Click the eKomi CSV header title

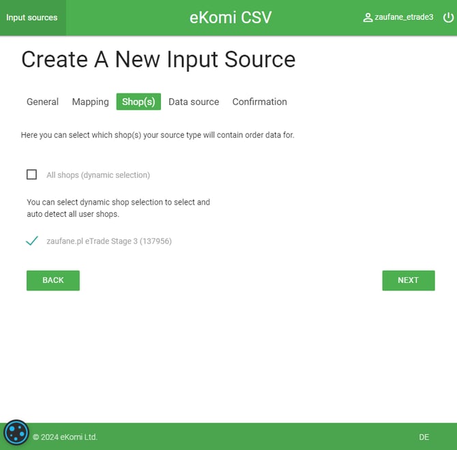(231, 18)
